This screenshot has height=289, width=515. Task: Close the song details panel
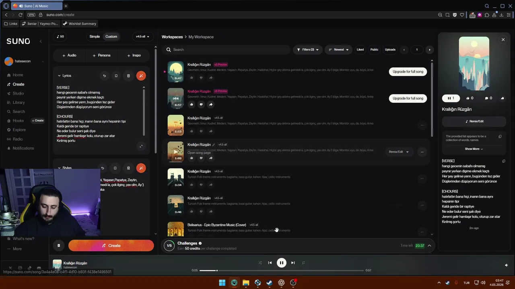503,40
